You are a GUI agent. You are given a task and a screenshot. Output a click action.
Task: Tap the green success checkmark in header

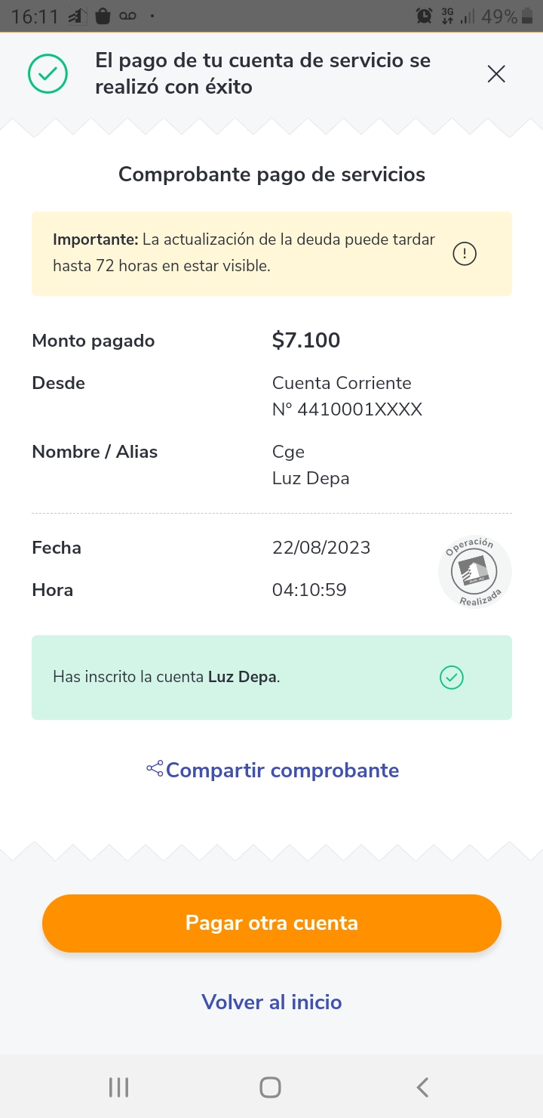point(48,74)
